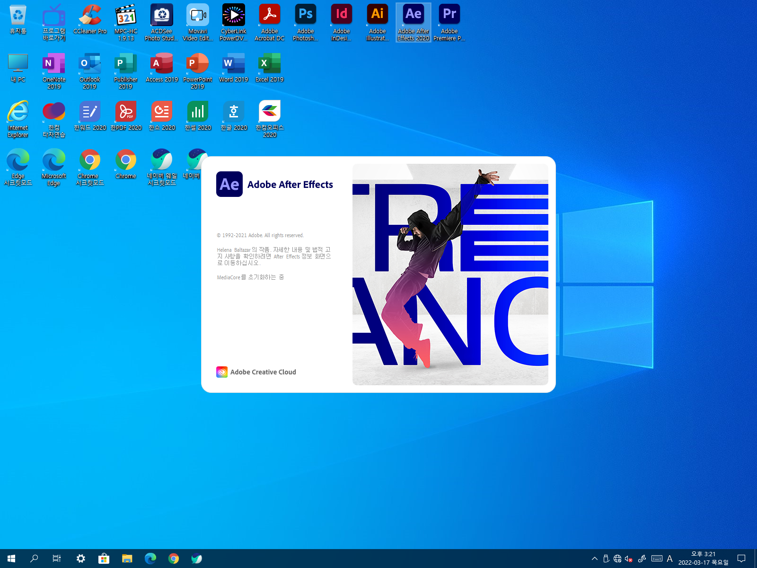This screenshot has height=568, width=757.
Task: Click the Adobe Creative Cloud logo
Action: (222, 372)
